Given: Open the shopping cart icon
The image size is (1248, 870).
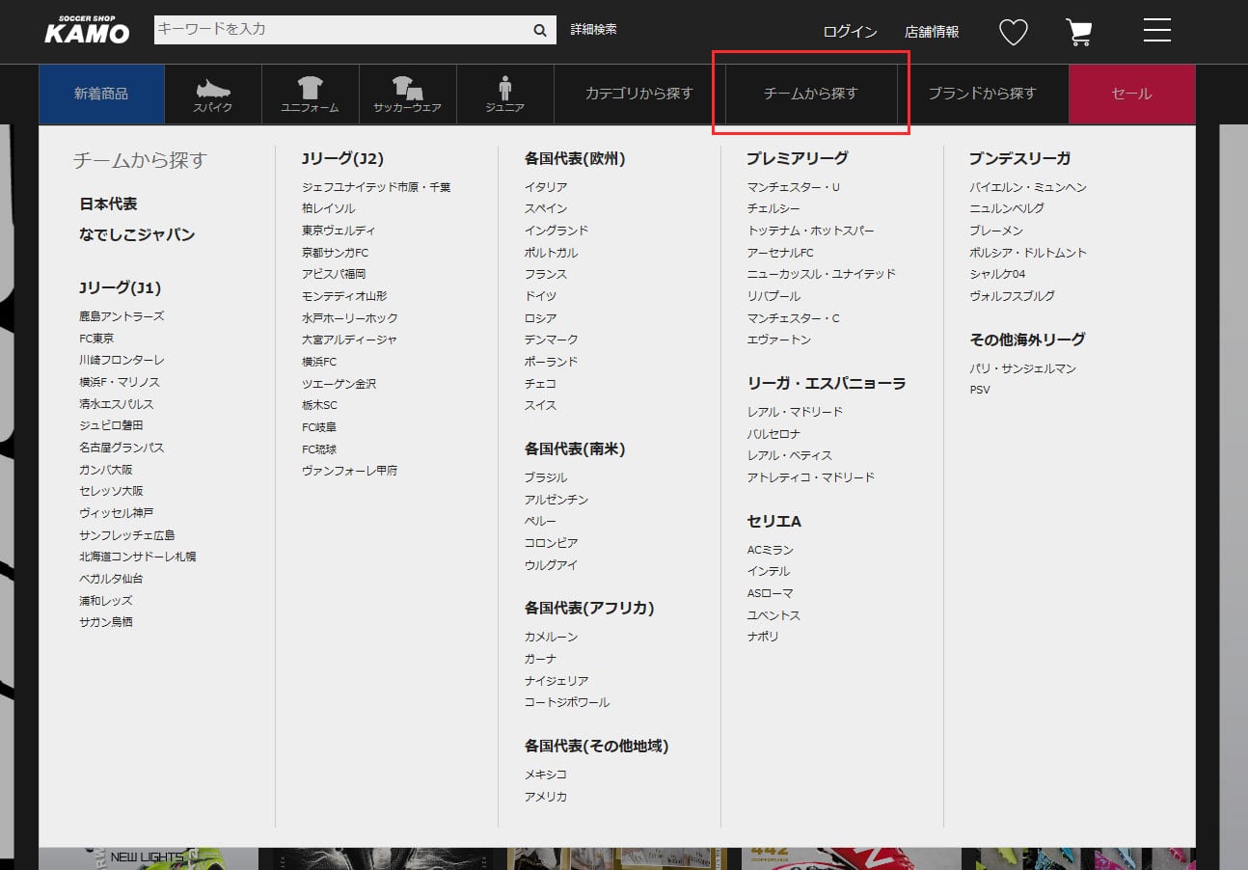Looking at the screenshot, I should pyautogui.click(x=1078, y=32).
